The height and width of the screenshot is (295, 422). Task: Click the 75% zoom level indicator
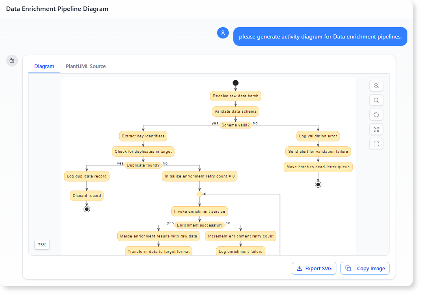(x=42, y=245)
